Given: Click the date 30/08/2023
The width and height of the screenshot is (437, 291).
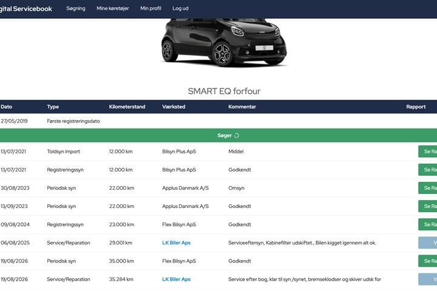Looking at the screenshot, I should (15, 188).
